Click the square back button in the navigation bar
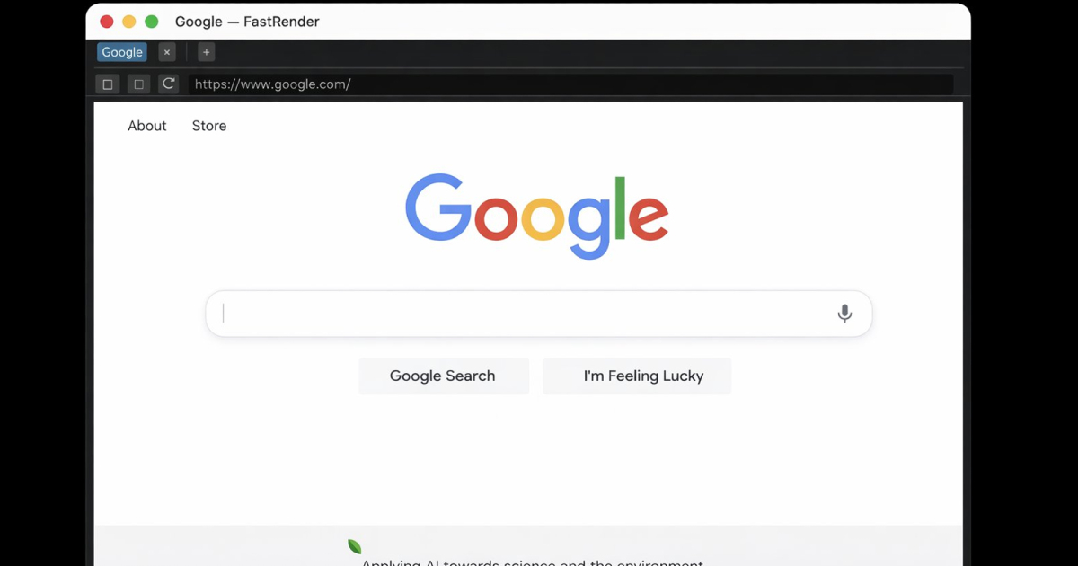 coord(108,84)
